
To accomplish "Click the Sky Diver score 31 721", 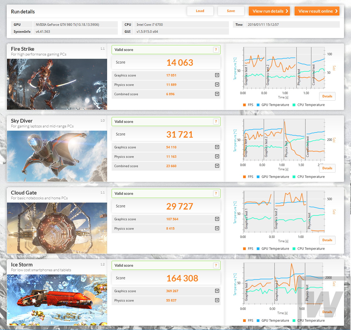I will pos(180,134).
